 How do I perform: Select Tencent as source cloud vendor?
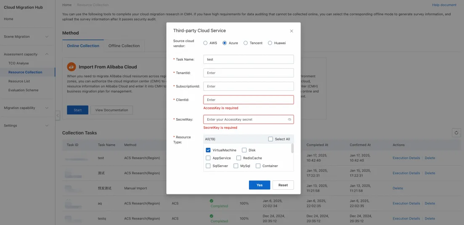click(246, 43)
